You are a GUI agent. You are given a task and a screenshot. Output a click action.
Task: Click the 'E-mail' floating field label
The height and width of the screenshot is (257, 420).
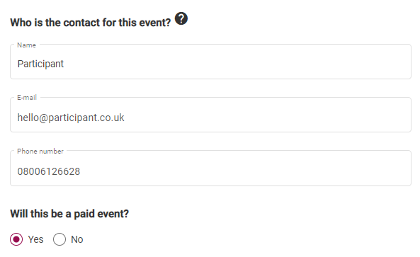(27, 98)
